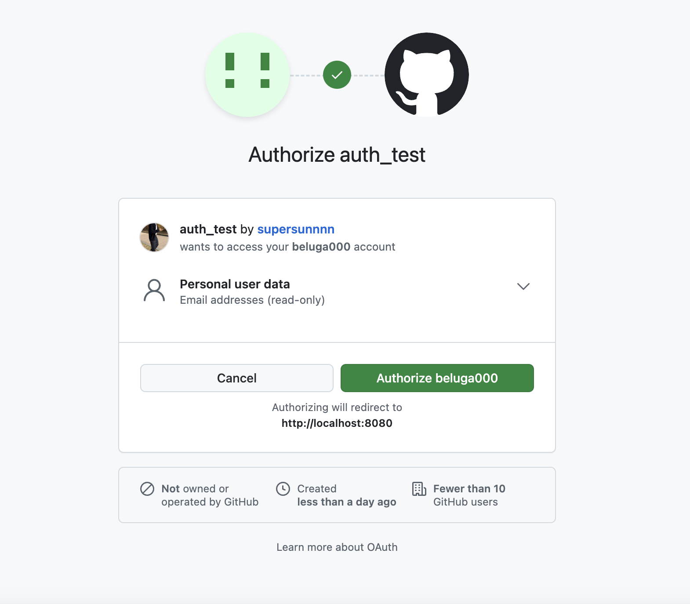Image resolution: width=690 pixels, height=604 pixels.
Task: Open Learn more about OAuth link
Action: click(337, 547)
